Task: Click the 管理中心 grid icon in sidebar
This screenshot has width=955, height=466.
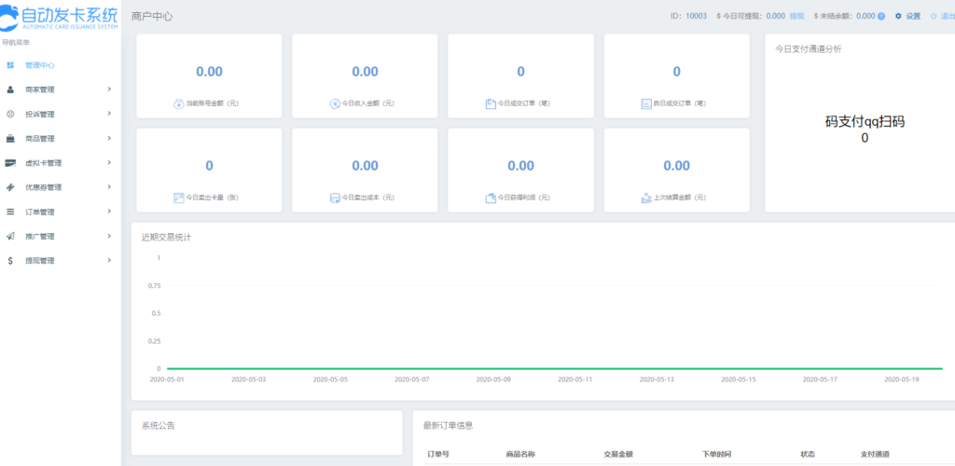Action: click(10, 65)
